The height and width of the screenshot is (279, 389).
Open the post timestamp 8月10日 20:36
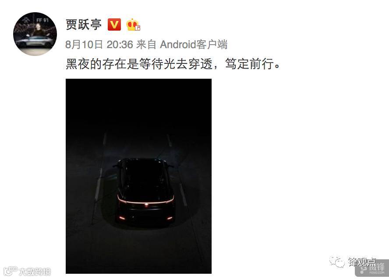[x=99, y=45]
